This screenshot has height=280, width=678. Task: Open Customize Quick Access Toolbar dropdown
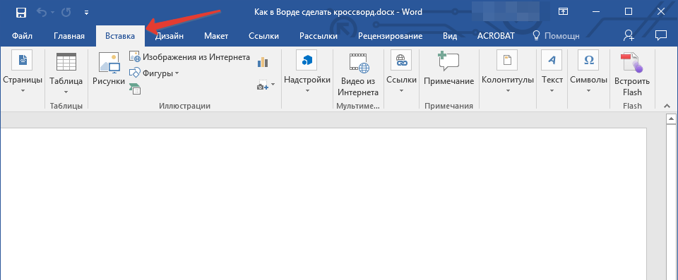(87, 13)
